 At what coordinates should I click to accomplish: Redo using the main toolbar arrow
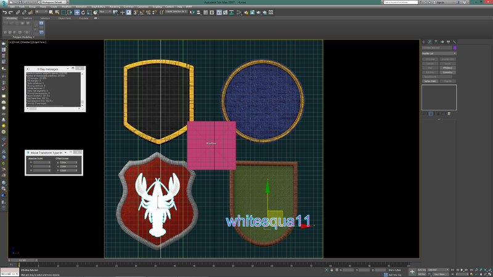[x=10, y=12]
